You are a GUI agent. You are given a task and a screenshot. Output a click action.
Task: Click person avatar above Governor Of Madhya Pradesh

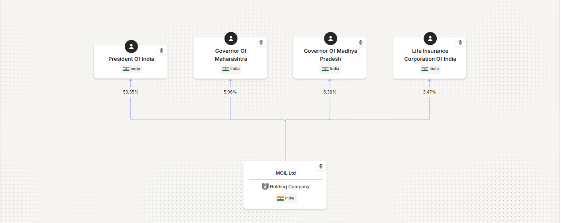point(330,38)
